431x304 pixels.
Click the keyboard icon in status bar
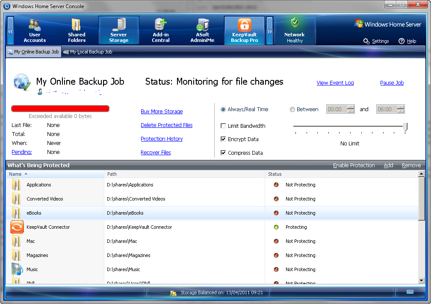pos(410,292)
